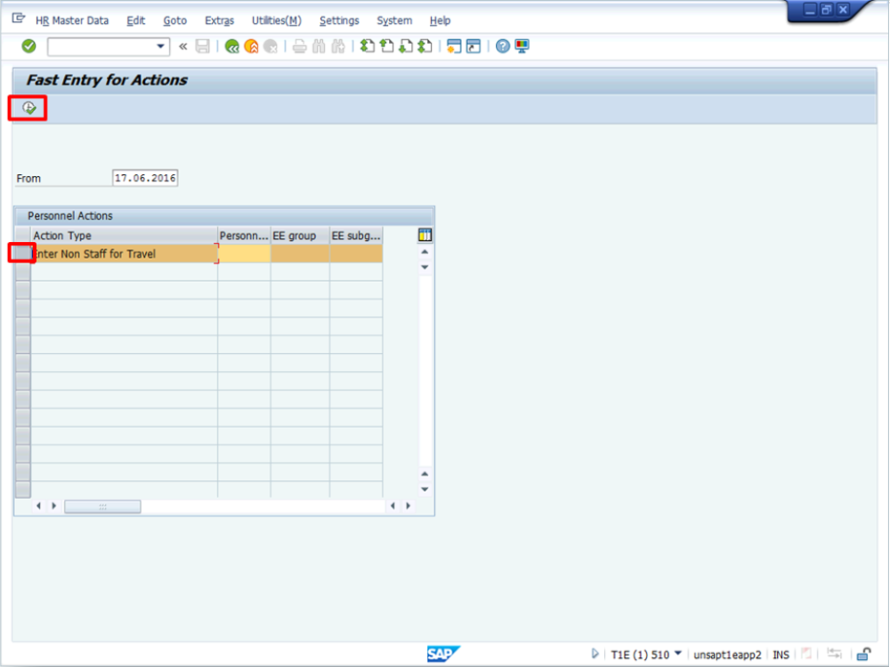Open the Settings menu
The width and height of the screenshot is (890, 667).
339,20
